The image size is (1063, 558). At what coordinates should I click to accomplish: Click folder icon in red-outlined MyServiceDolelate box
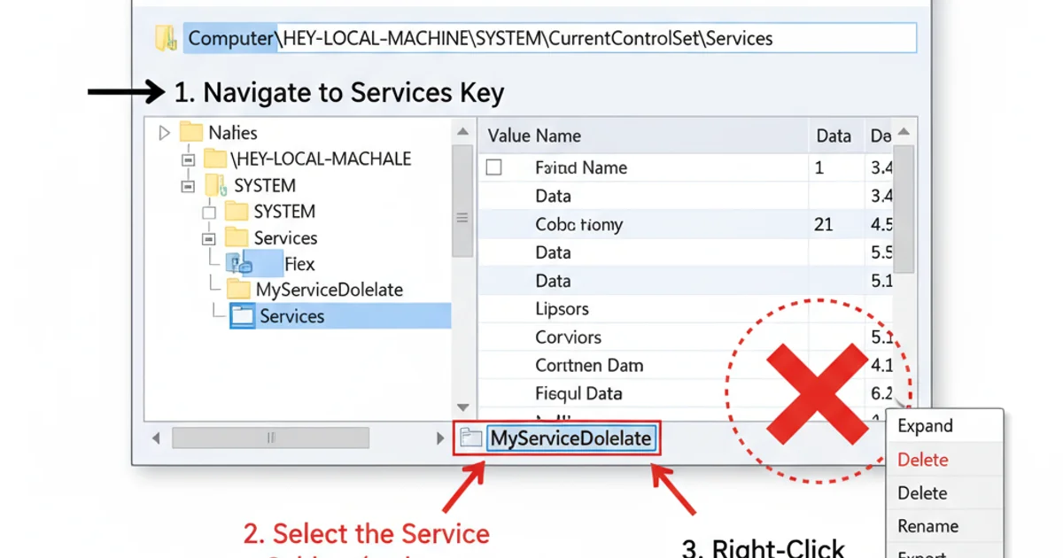pos(471,438)
